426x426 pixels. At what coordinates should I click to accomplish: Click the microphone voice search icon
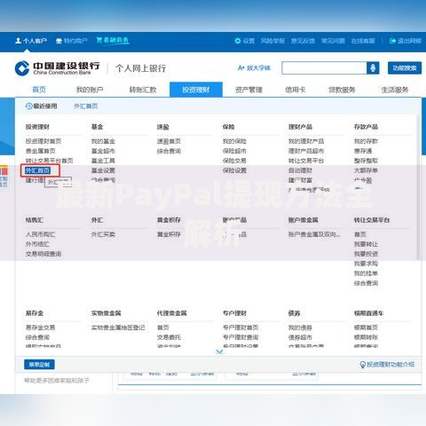pyautogui.click(x=373, y=68)
